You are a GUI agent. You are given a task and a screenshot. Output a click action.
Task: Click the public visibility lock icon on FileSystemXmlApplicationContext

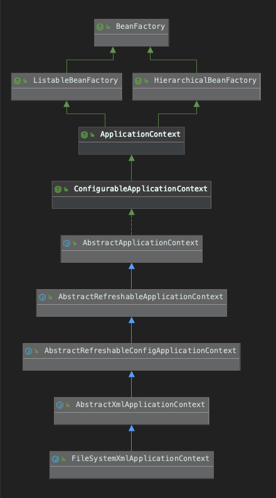[x=63, y=459]
